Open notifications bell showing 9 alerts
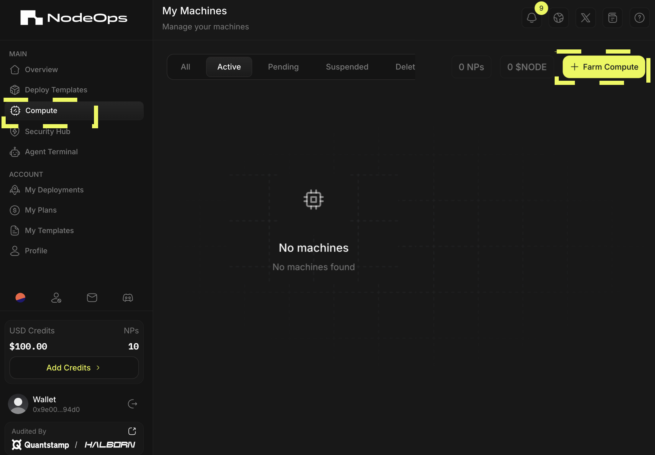655x455 pixels. click(x=532, y=18)
